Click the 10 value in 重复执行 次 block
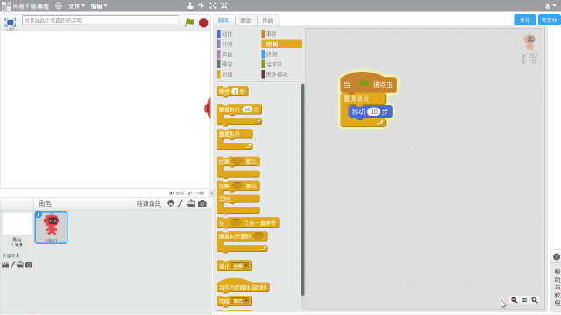Screen dimensions: 561x315 point(247,109)
